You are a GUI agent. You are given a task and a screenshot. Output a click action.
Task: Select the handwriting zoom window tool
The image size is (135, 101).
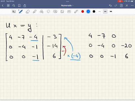[x=14, y=12]
